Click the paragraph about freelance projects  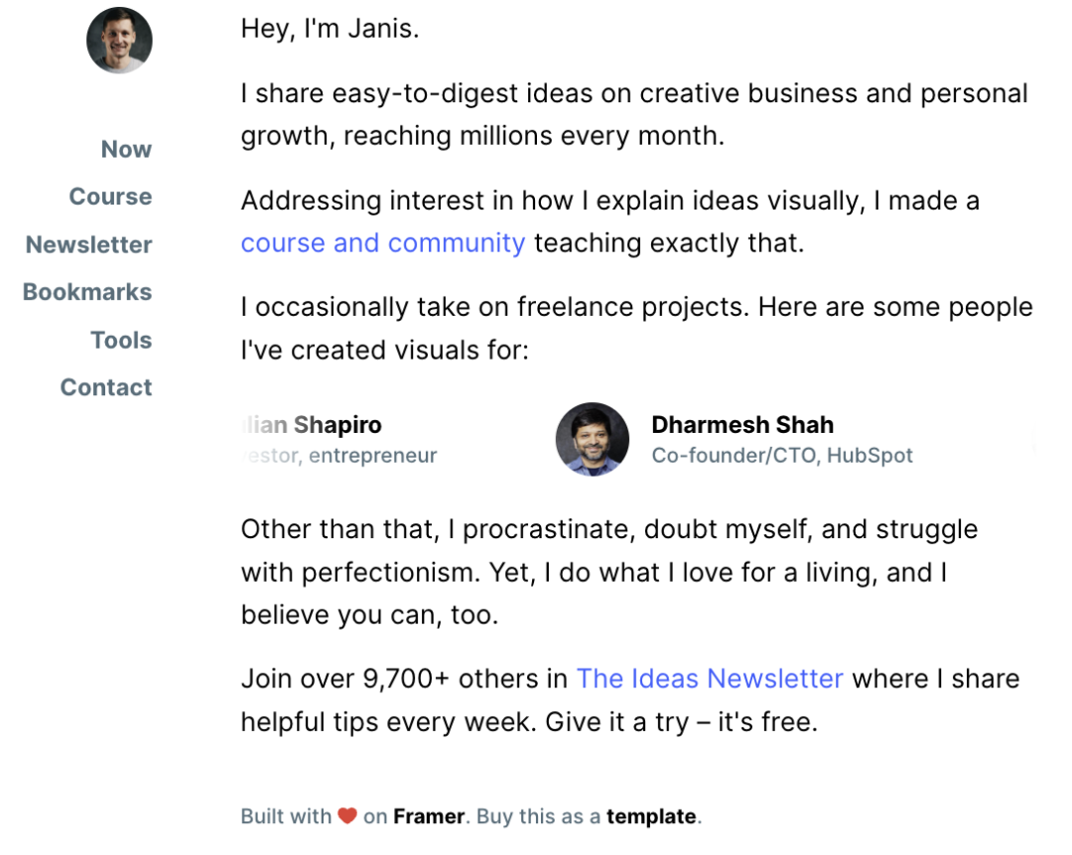pyautogui.click(x=636, y=329)
